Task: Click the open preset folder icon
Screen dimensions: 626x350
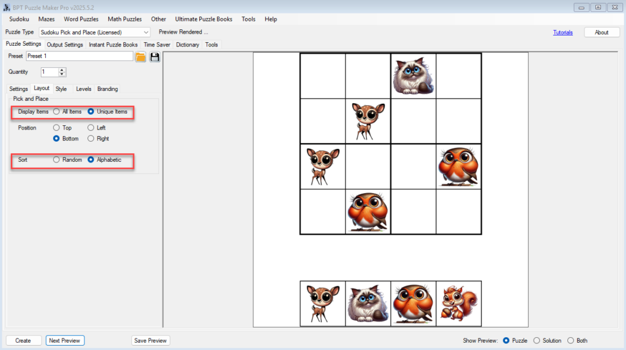Action: click(x=141, y=57)
